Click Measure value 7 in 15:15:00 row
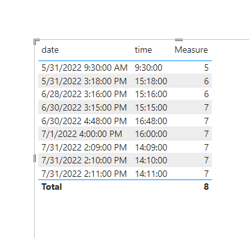Viewport: 249px width, 238px height. [x=206, y=107]
